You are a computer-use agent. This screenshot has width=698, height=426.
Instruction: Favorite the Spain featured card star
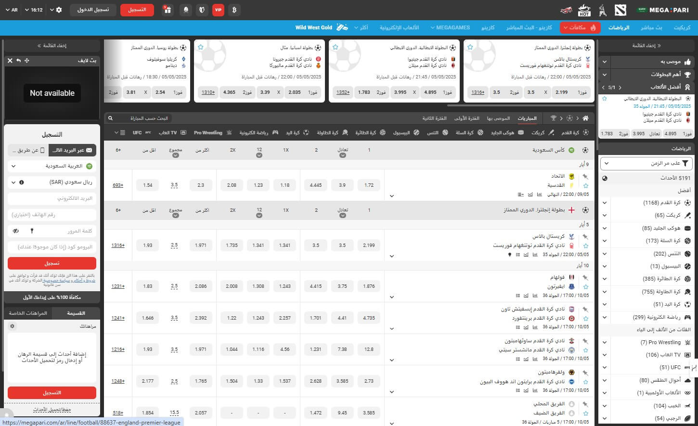click(x=201, y=47)
